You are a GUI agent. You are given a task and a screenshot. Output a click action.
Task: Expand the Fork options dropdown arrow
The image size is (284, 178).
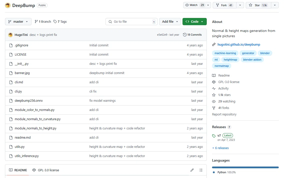coord(240,5)
